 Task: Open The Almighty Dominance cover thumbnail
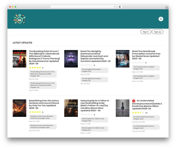71,59
